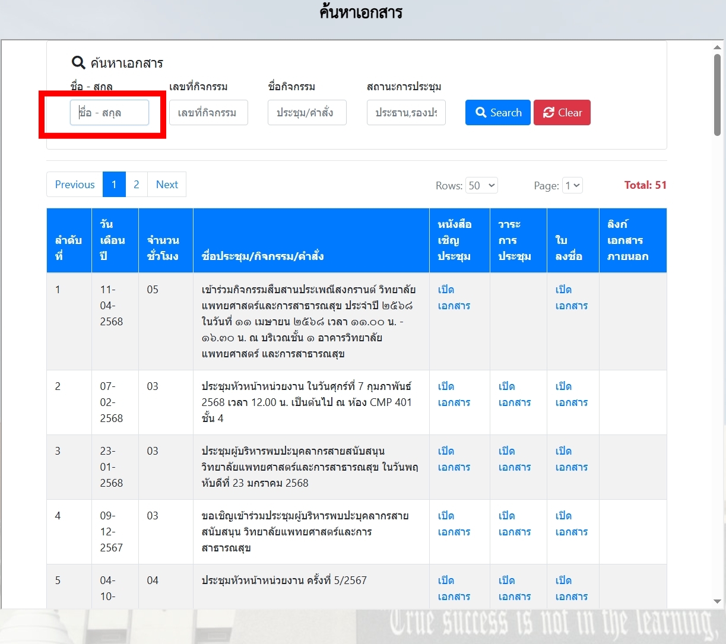Go to the Previous page
Viewport: 726px width, 644px height.
coord(75,185)
